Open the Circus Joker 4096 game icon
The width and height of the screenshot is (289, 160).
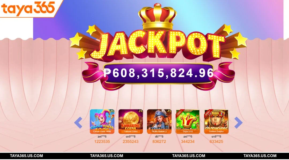pos(102,121)
